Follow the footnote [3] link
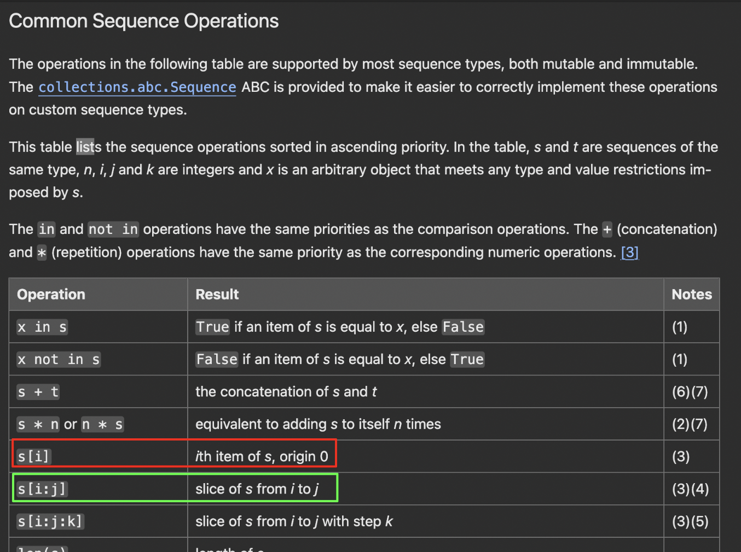This screenshot has width=741, height=552. click(630, 252)
